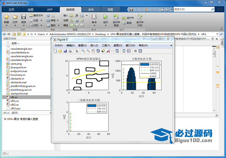Expand the Save (保存) dropdown arrow

[24, 26]
